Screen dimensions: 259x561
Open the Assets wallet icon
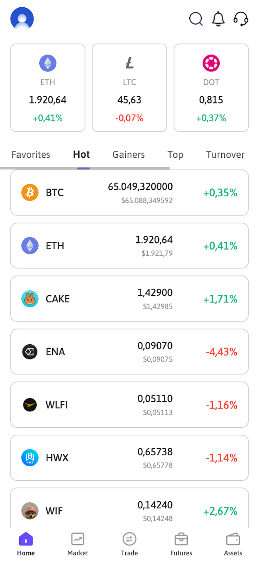coord(233,539)
